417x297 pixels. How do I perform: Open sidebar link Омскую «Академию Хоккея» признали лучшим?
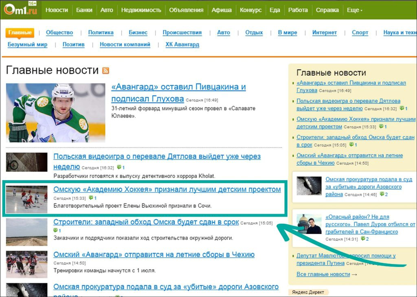[x=356, y=123]
